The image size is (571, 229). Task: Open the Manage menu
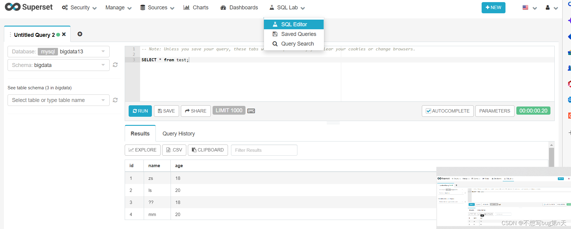pos(118,8)
